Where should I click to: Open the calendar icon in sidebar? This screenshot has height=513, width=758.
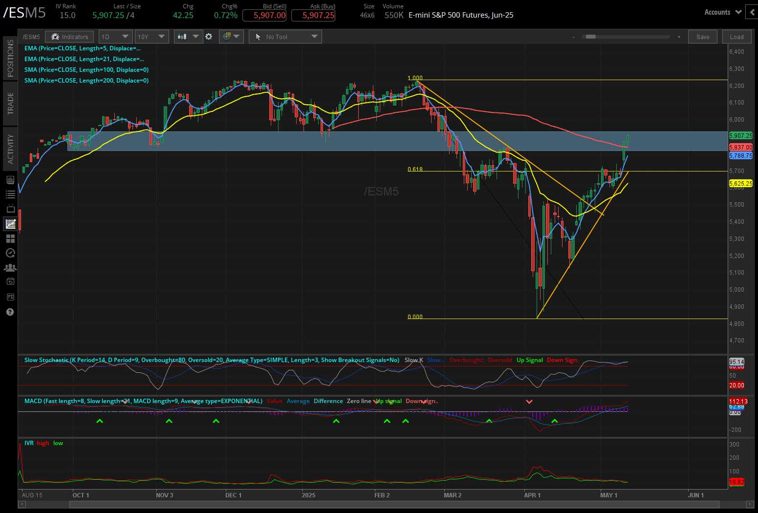click(10, 282)
